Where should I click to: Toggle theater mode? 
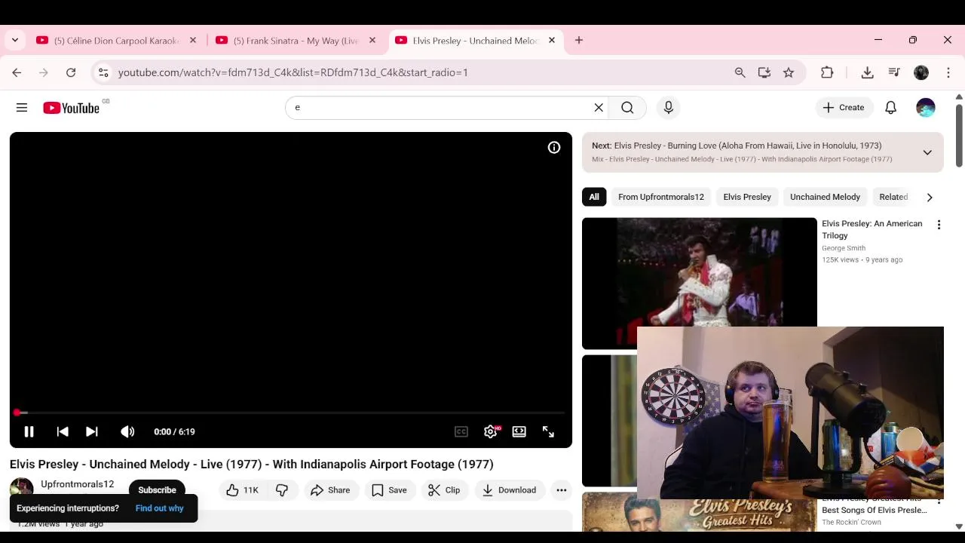519,432
